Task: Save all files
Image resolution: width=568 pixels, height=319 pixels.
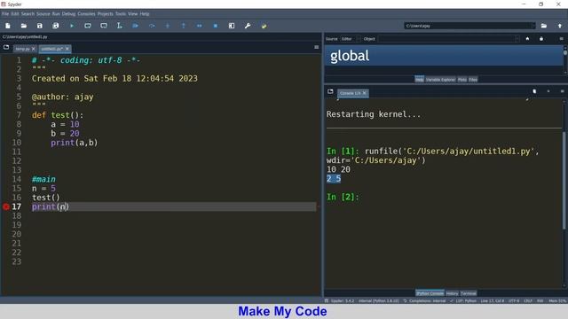Action: [55, 26]
